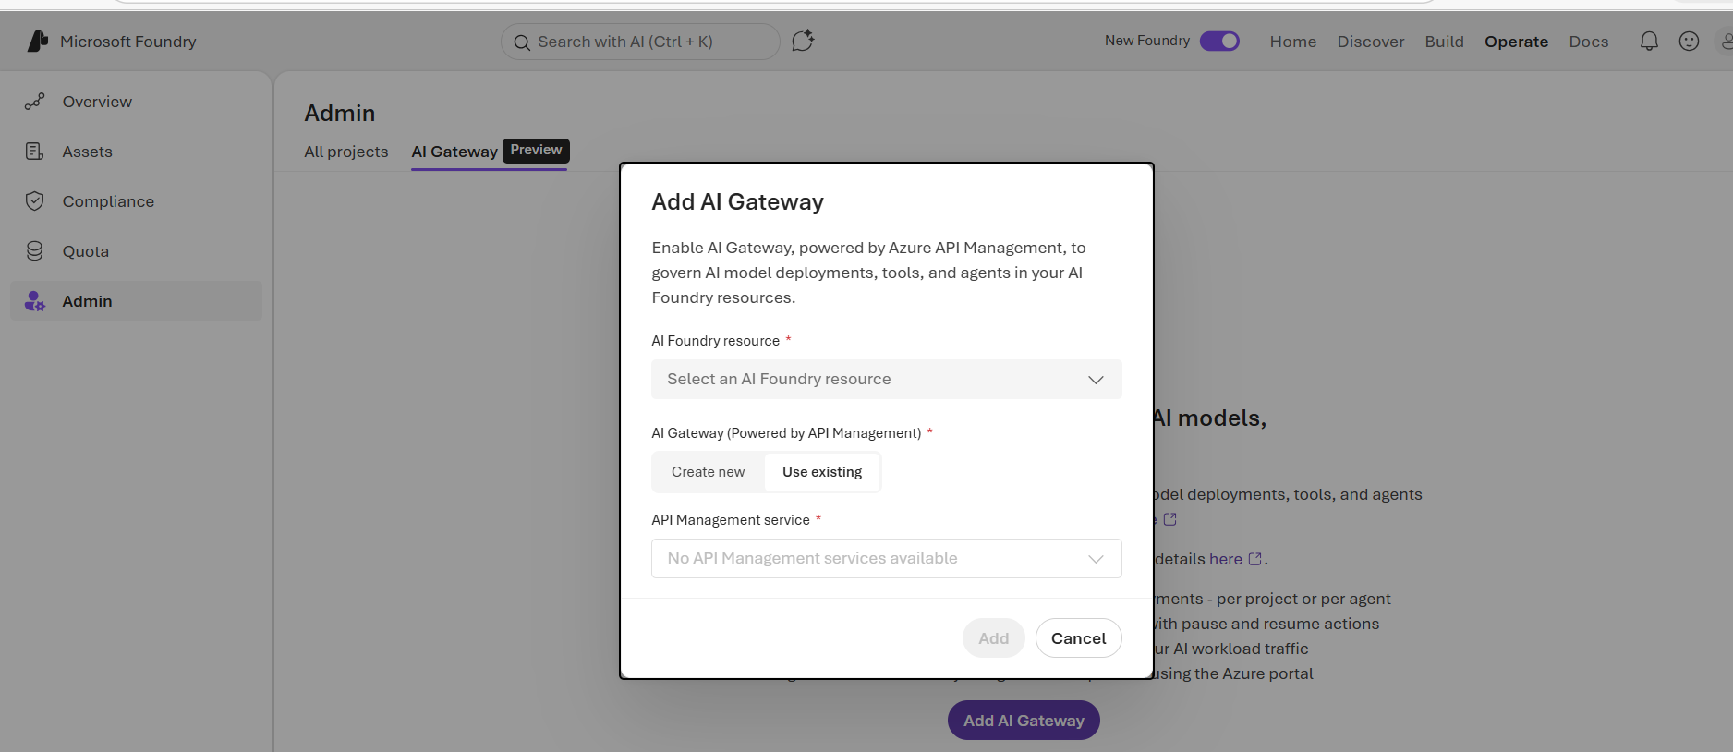
Task: Expand the AI Foundry resource chevron
Action: click(1096, 380)
